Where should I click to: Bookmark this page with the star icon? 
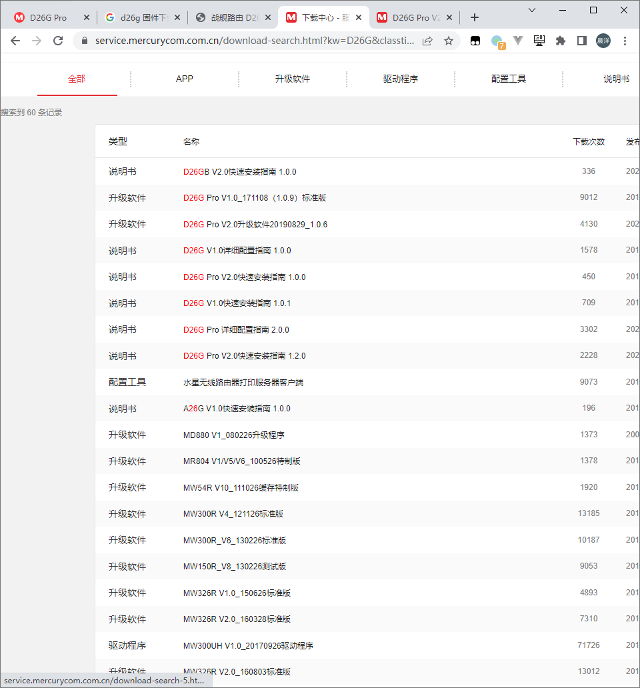tap(449, 41)
